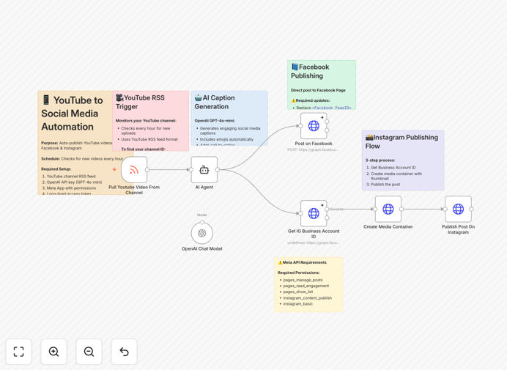Click 'YouTube channel RSS feed' setup item

[71, 177]
